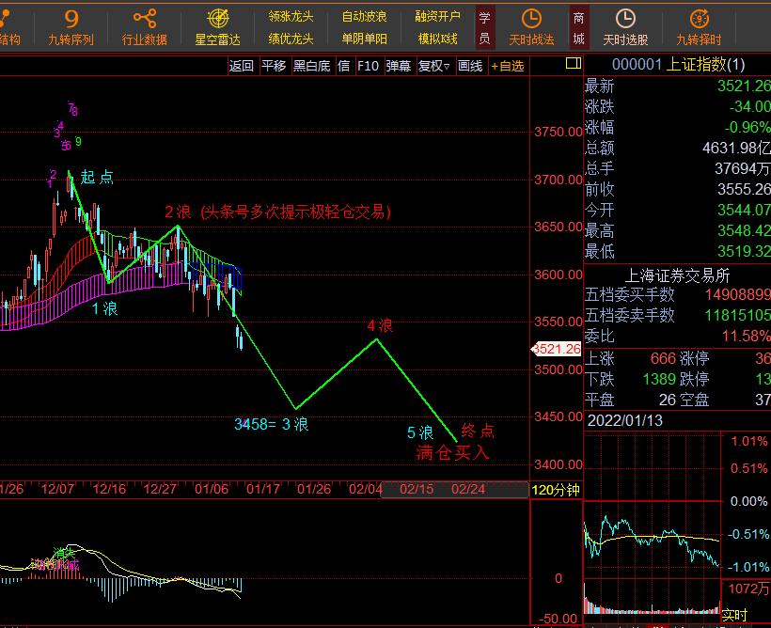This screenshot has height=628, width=771.
Task: Open the 自动波浪 menu item
Action: pos(364,16)
